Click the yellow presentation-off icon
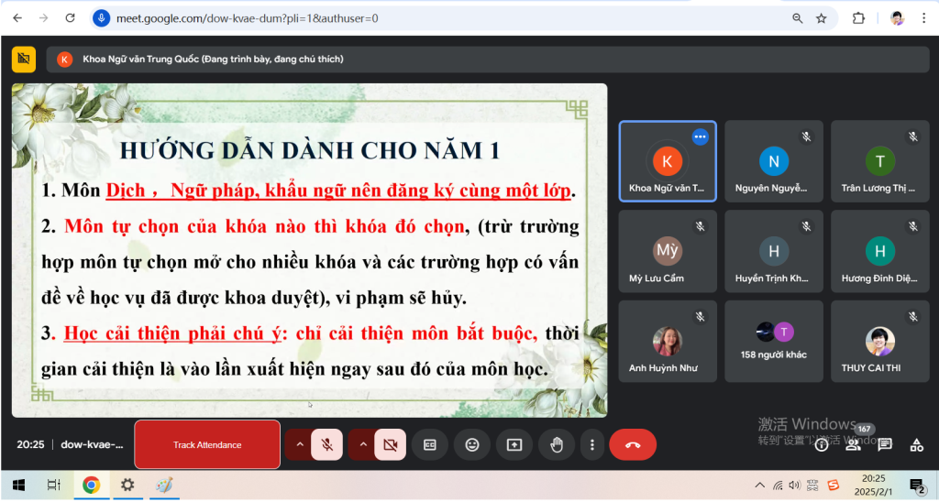The height and width of the screenshot is (502, 939). click(23, 59)
